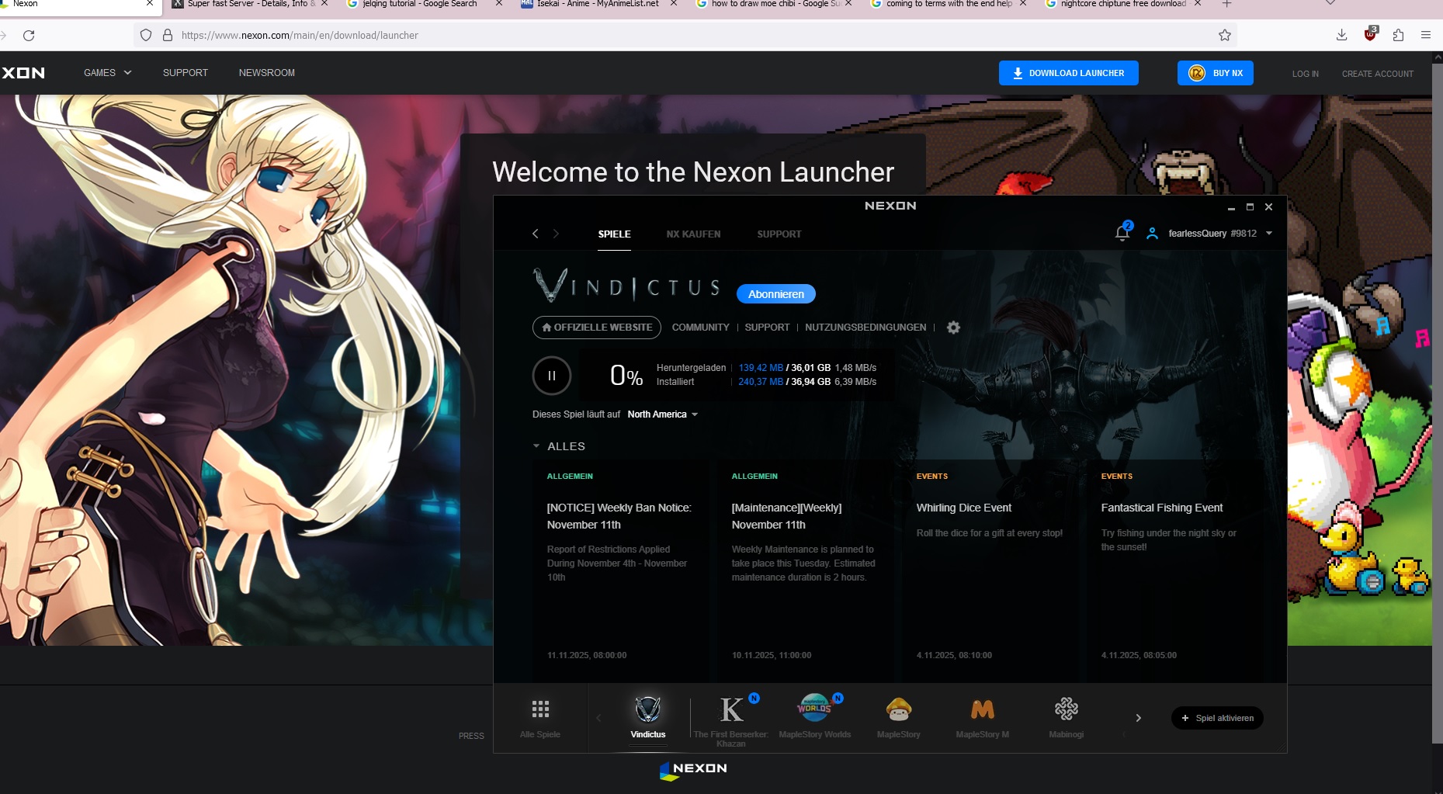Viewport: 1443px width, 794px height.
Task: Open the Weekly Ban Notice news card
Action: coord(623,572)
